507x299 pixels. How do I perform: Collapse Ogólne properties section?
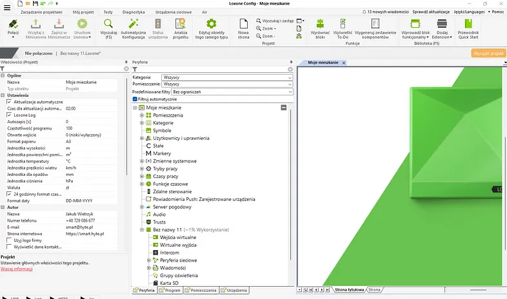3,75
